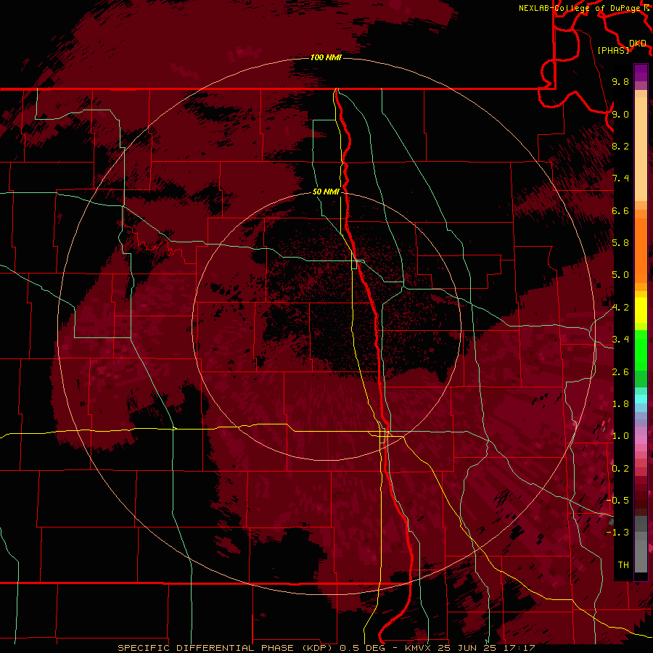Click the purple top segment of the color bar

pos(641,73)
